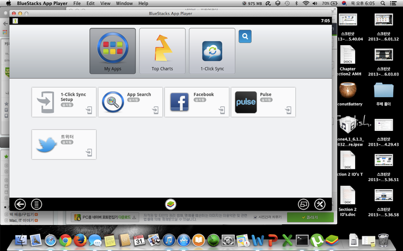Click the arrow icon on 트위터 tile
This screenshot has height=251, width=403.
coord(89,153)
